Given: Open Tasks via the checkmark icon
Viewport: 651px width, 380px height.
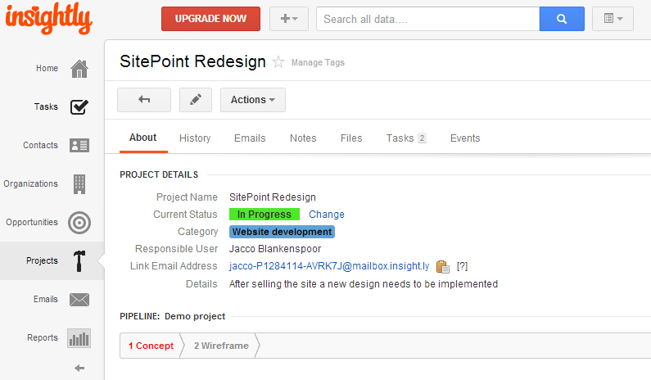Looking at the screenshot, I should pos(79,107).
